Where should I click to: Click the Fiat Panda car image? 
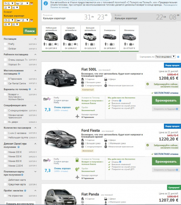point(61,197)
